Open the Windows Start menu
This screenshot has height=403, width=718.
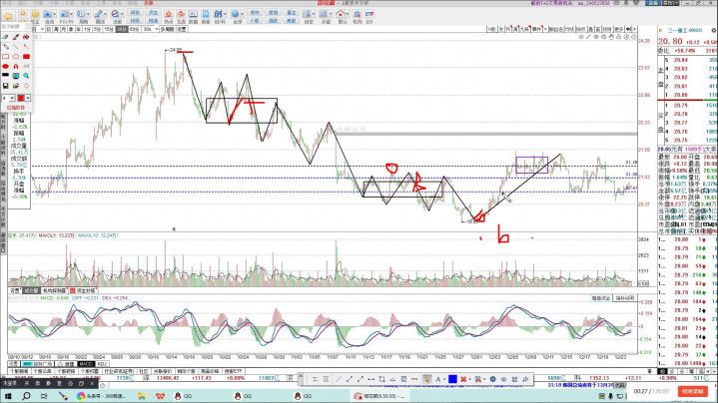[6, 395]
